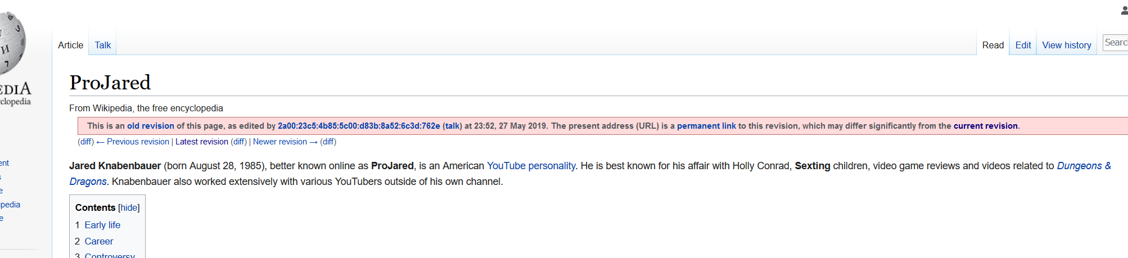This screenshot has width=1128, height=258.
Task: Jump to the Career section
Action: 99,241
